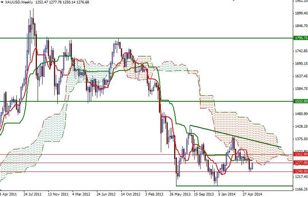Click the 27 Apr 2014 date label
The image size is (308, 197).
pos(252,194)
